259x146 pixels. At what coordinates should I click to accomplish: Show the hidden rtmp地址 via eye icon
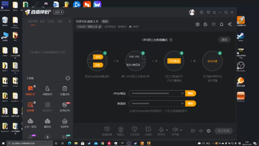182,93
